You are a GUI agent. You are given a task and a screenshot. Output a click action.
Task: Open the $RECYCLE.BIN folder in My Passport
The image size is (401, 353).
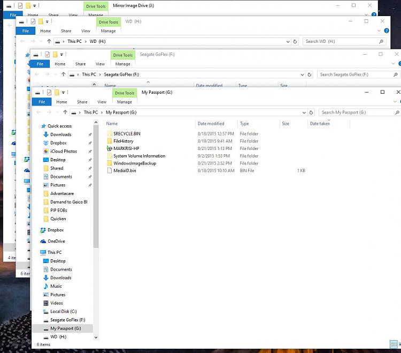[127, 134]
